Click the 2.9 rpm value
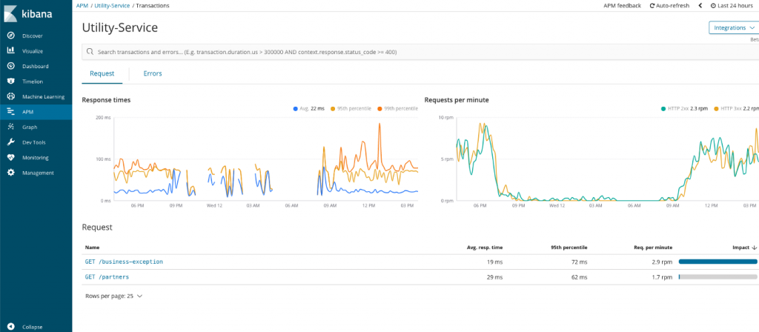This screenshot has width=759, height=332. click(662, 262)
